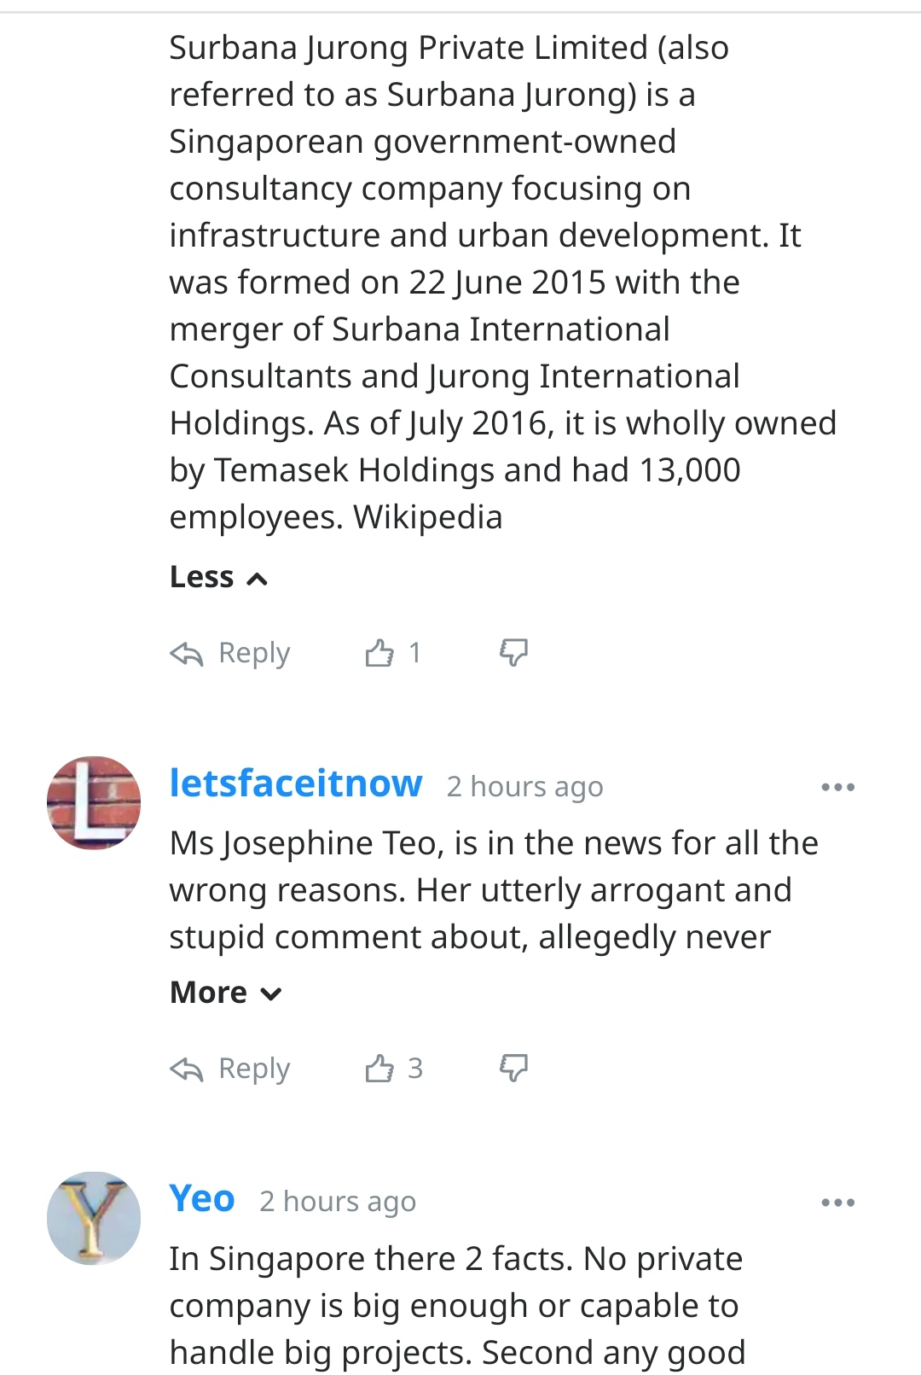Click chevron next to More on letsfaceitnow's comment
Screen dimensions: 921x1375
[x=271, y=993]
